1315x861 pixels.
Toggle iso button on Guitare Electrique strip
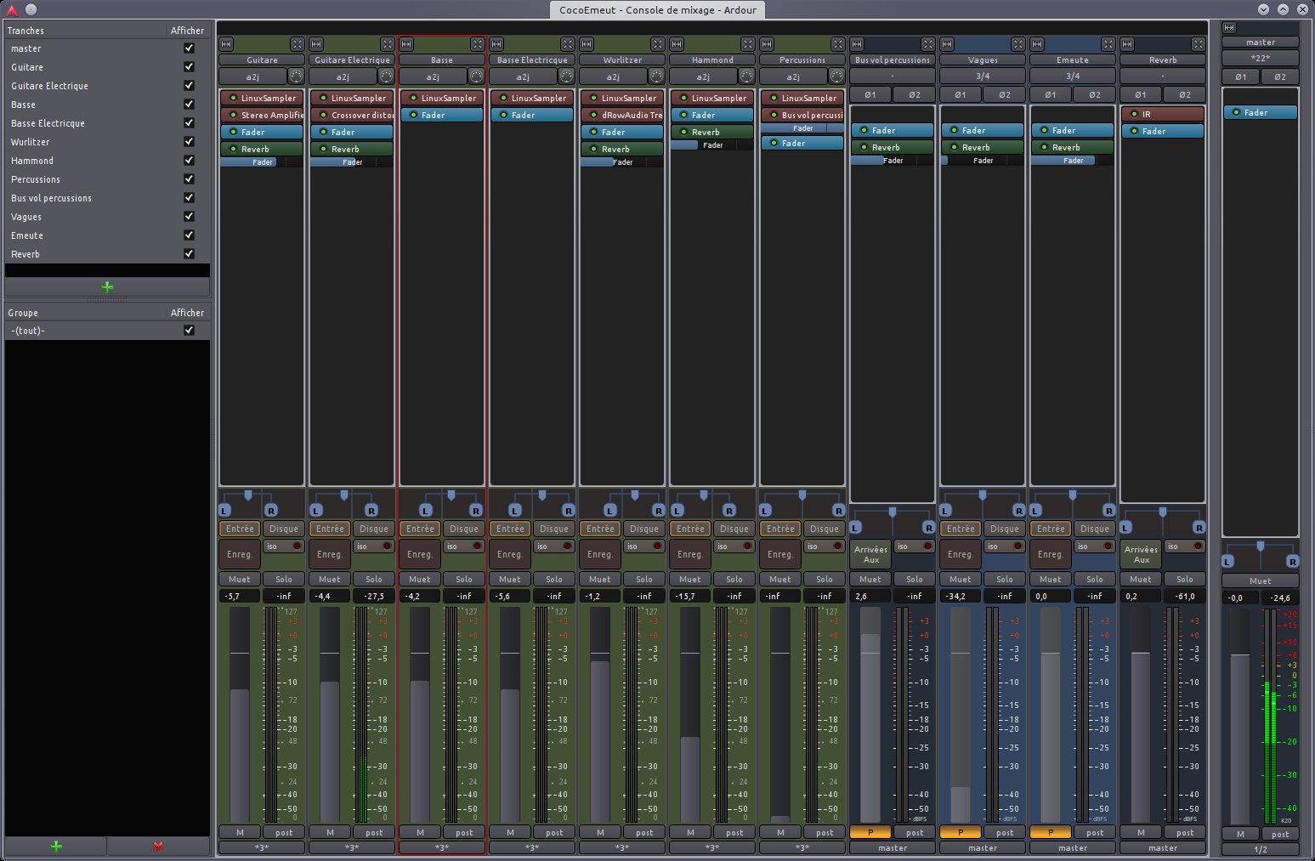[x=373, y=547]
